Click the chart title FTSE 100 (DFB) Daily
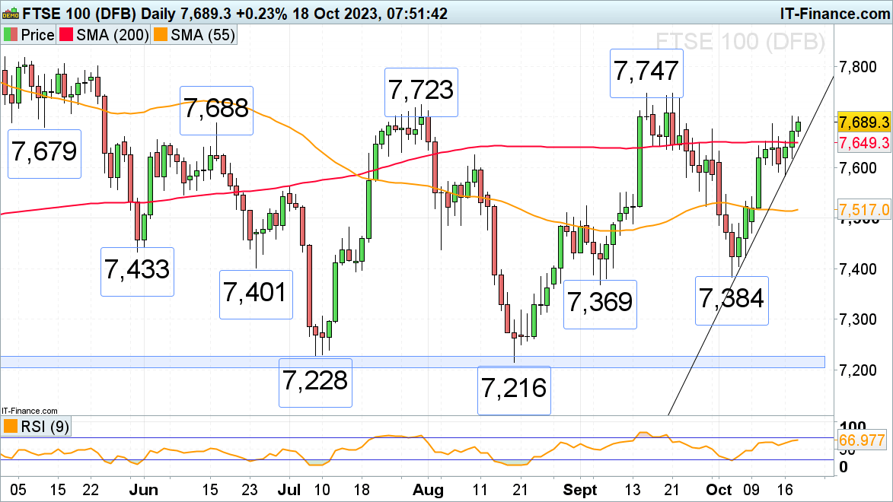This screenshot has width=893, height=502. coord(99,13)
